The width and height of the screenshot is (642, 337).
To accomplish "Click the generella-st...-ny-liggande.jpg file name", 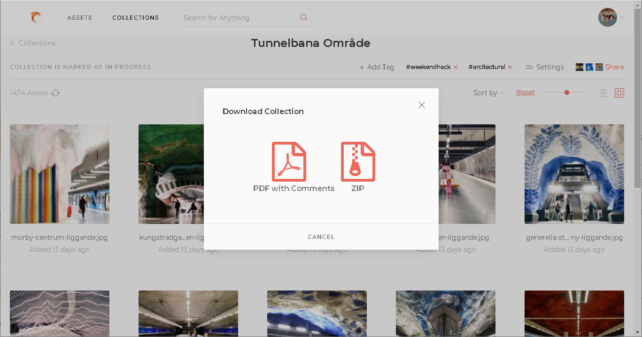I will pyautogui.click(x=574, y=237).
